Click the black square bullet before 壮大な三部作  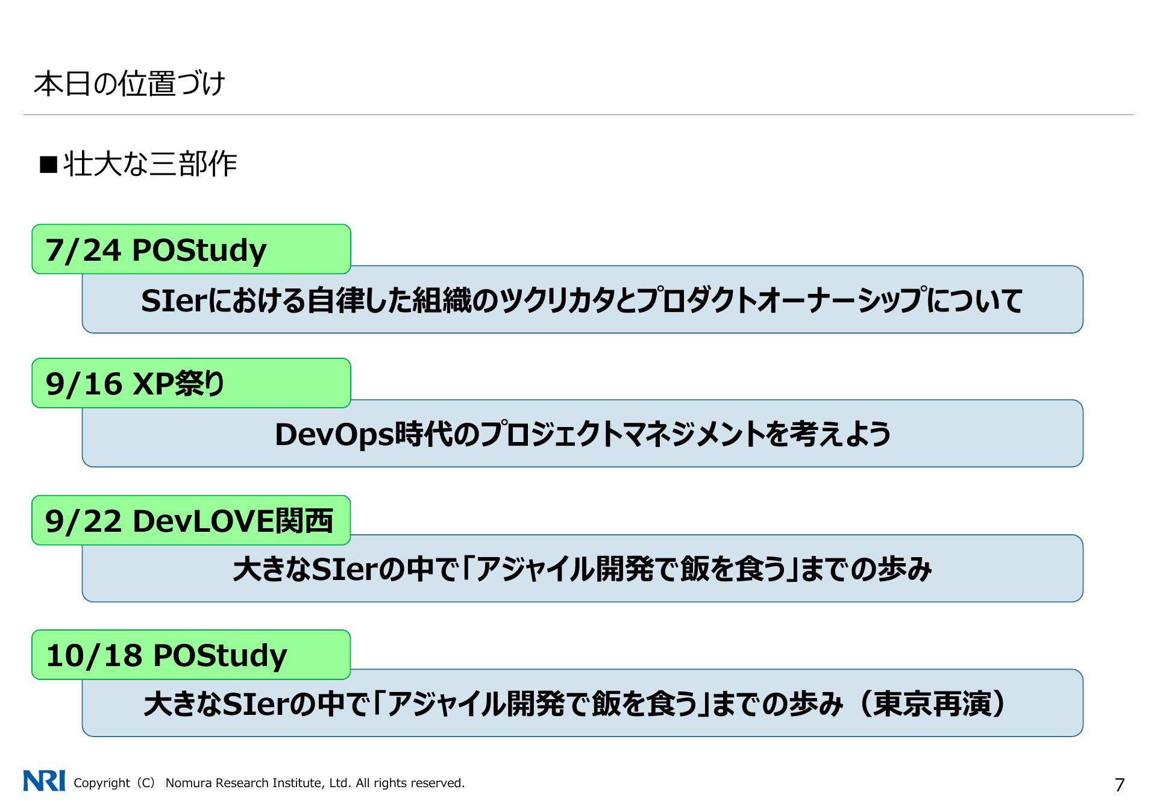[48, 164]
